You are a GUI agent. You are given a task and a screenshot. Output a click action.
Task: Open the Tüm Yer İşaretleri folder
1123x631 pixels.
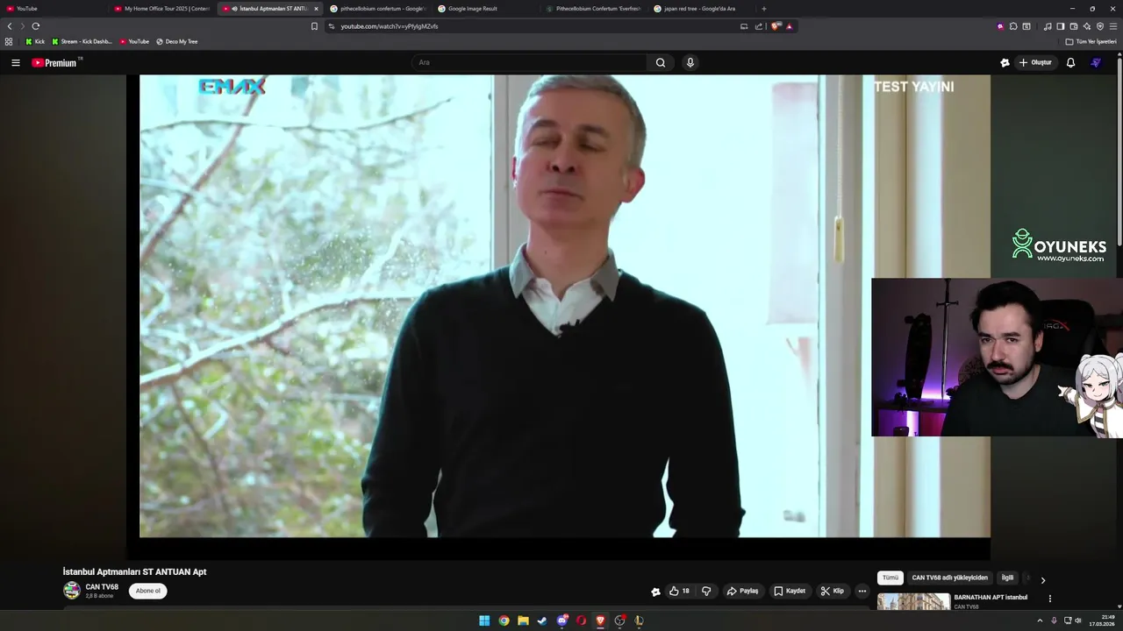(1091, 41)
